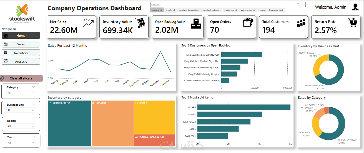Image resolution: width=364 pixels, height=153 pixels.
Task: Select the product_category search field tab
Action: tap(212, 10)
